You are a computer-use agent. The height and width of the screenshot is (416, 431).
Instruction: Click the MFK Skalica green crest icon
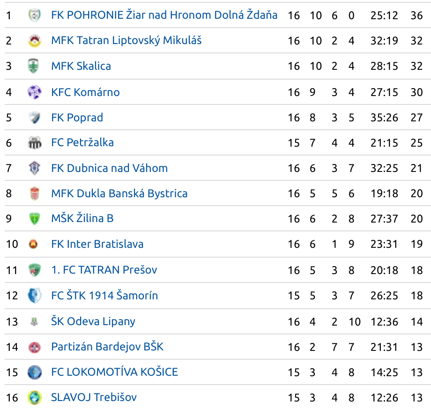coord(34,66)
